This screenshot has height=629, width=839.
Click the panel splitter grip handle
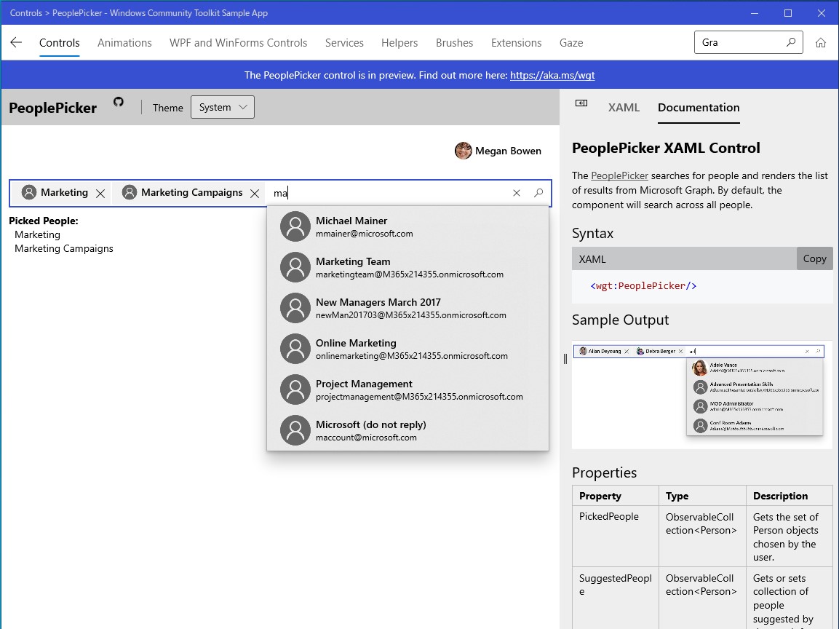coord(565,359)
